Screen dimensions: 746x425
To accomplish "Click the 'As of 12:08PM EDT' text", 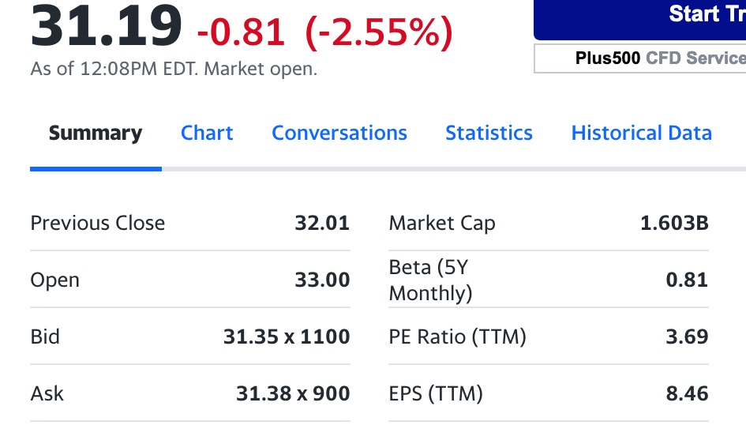I will coord(113,69).
